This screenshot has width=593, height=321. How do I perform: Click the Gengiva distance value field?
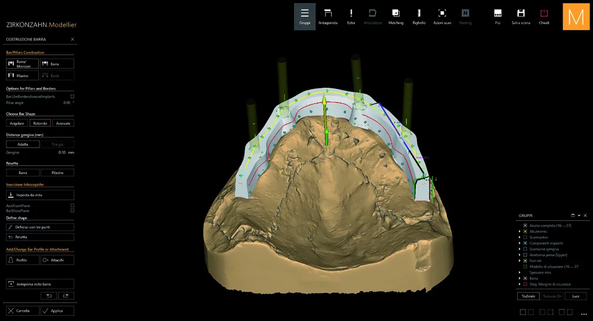(61, 153)
